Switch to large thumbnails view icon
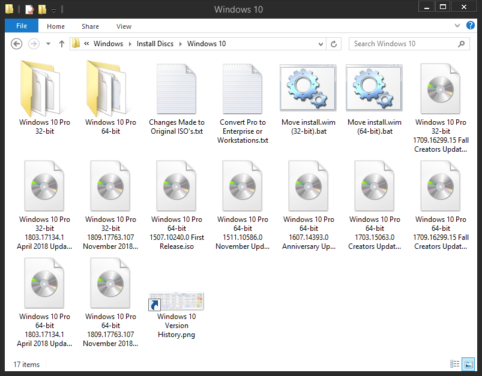482x376 pixels. [x=469, y=364]
